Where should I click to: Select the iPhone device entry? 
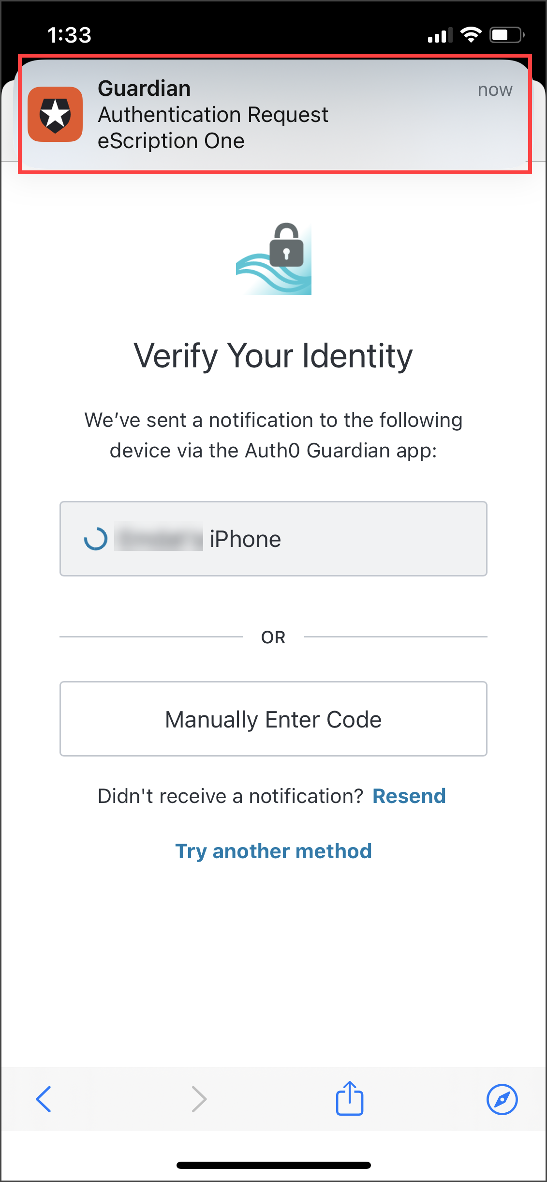[273, 539]
